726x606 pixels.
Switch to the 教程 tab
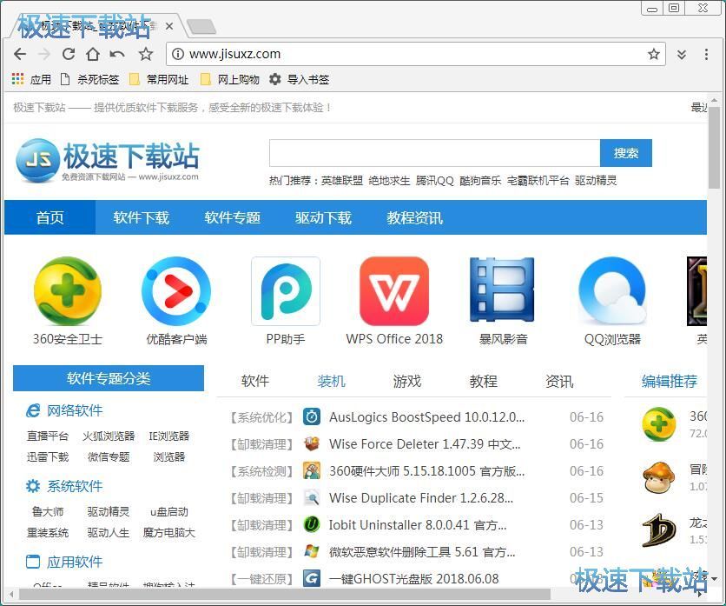484,381
